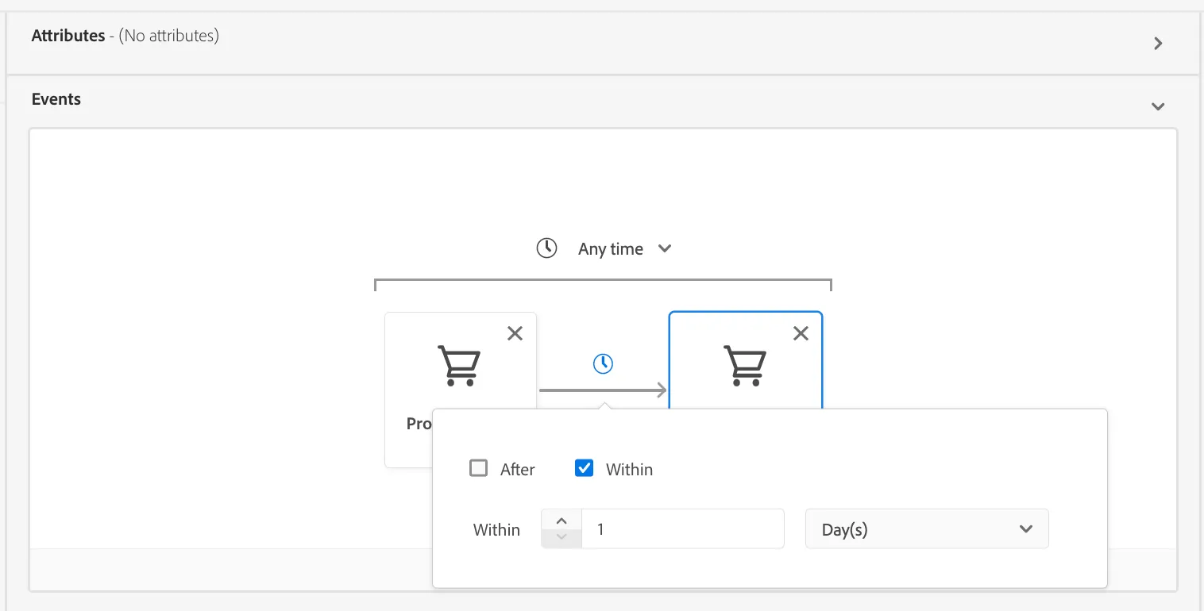Collapse the Events section
The image size is (1204, 611).
coord(1158,106)
